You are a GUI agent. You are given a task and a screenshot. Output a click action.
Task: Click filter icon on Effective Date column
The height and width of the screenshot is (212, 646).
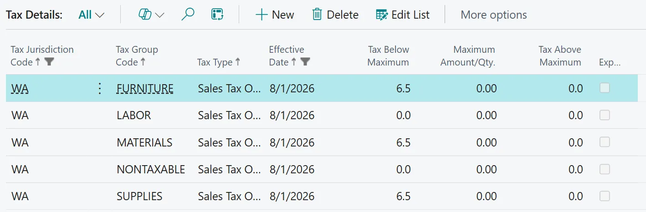pos(305,62)
